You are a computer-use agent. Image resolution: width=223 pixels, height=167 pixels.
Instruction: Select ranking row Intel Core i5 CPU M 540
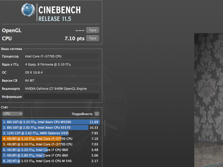click(51, 161)
